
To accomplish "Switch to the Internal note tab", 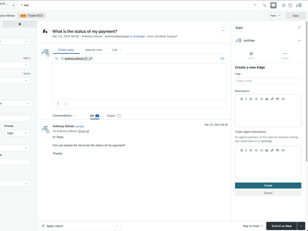I will click(93, 50).
